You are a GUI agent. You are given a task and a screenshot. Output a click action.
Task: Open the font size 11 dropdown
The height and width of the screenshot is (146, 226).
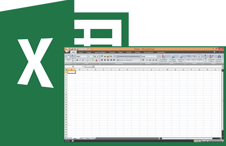click(92, 57)
